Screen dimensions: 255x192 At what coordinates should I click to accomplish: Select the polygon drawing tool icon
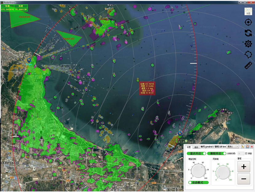click(248, 54)
